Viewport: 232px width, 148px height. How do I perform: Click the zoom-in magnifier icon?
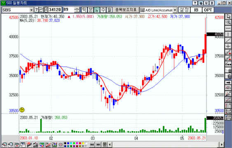tap(4, 145)
